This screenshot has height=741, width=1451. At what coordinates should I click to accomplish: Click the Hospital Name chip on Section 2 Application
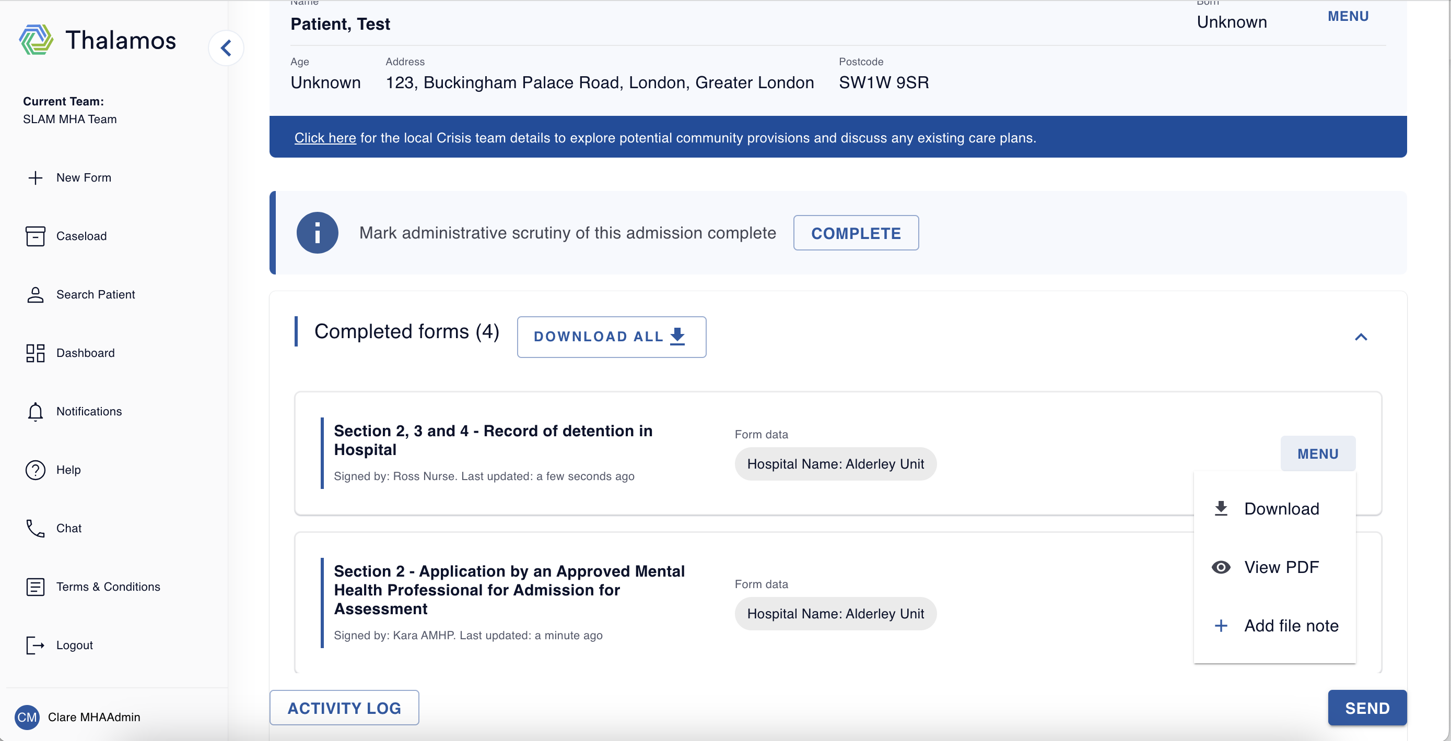[835, 614]
